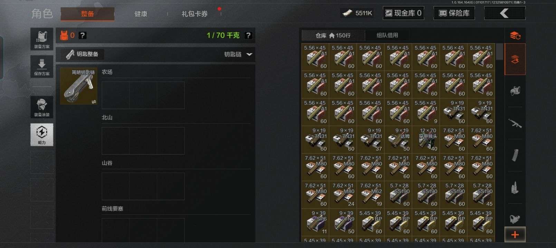Click the stack-sort icon above category sidebar
Image resolution: width=556 pixels, height=248 pixels.
[x=515, y=35]
